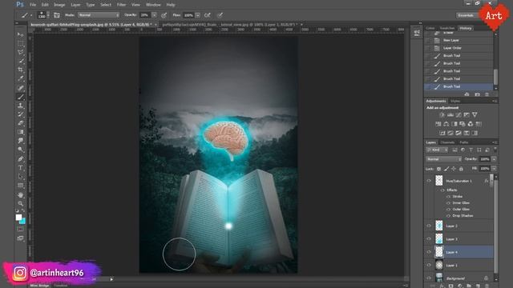Select the Rectangular Marquee tool

point(21,43)
